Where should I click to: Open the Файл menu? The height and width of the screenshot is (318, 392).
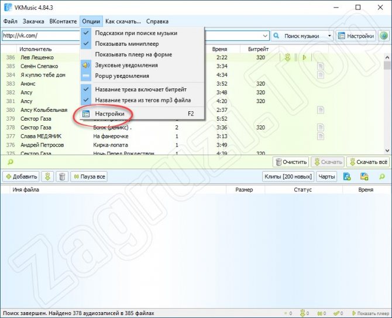11,22
